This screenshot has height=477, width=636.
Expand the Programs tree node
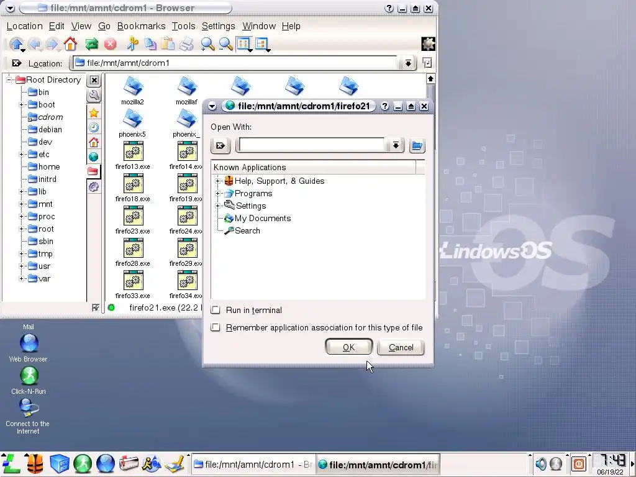point(218,194)
